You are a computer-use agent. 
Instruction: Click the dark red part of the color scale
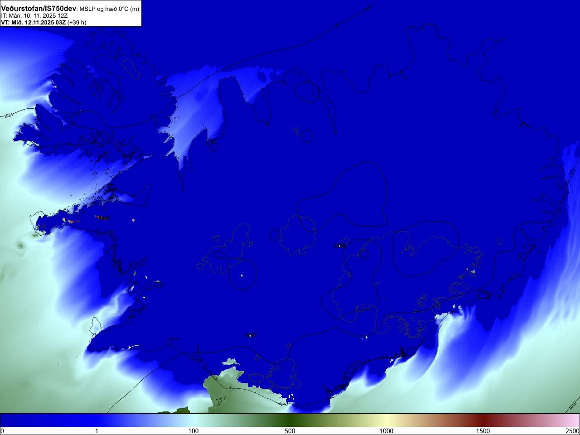point(483,420)
